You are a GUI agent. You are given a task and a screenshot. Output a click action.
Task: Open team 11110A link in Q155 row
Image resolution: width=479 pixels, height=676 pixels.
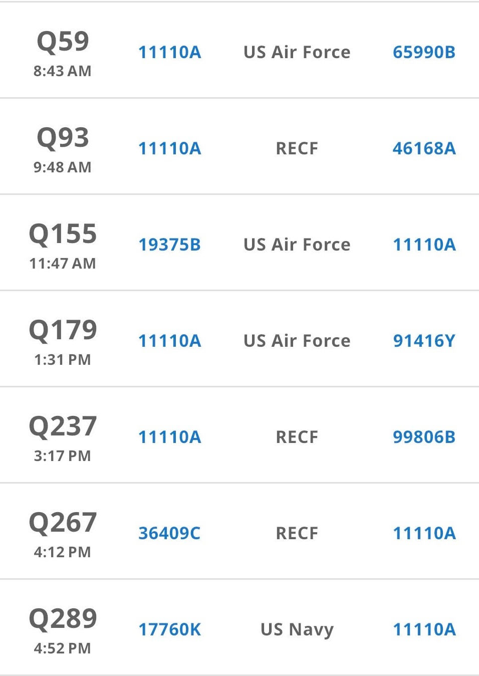[424, 245]
